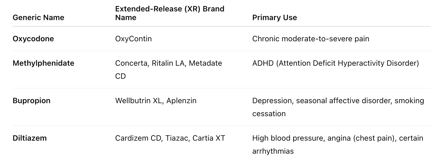Click the Extended-Release (XR) Brand Name header
Screen dimensions: 435x164
coord(170,13)
